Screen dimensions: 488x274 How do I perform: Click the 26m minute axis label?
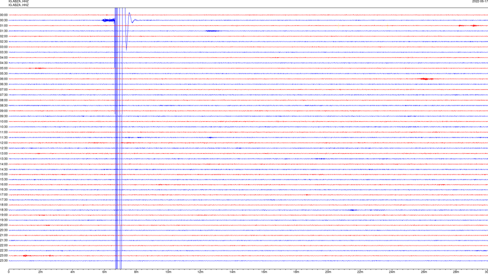(424, 272)
